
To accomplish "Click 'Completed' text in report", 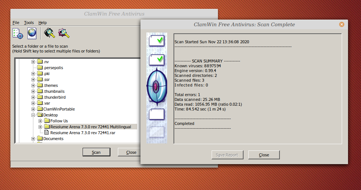I will [x=184, y=123].
